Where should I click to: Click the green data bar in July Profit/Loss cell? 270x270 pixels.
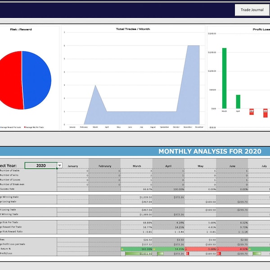pyautogui.click(x=257, y=253)
